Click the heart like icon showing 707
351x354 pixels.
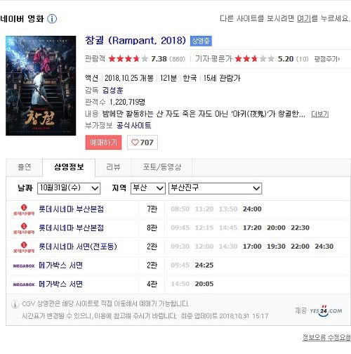coord(135,142)
